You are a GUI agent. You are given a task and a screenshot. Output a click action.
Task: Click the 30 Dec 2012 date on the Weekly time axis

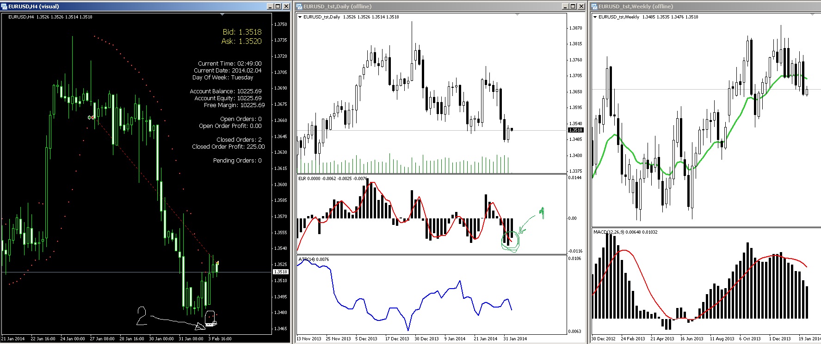point(604,339)
